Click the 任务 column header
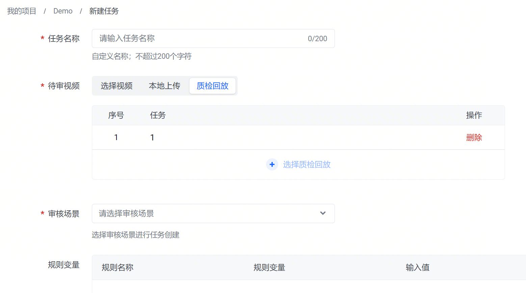 tap(158, 115)
